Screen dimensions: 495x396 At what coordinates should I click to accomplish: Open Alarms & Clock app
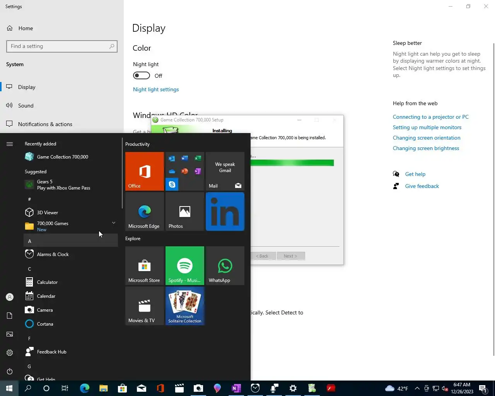(71, 254)
